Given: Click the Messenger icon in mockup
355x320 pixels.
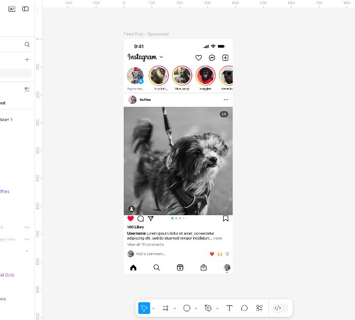Looking at the screenshot, I should [x=212, y=58].
